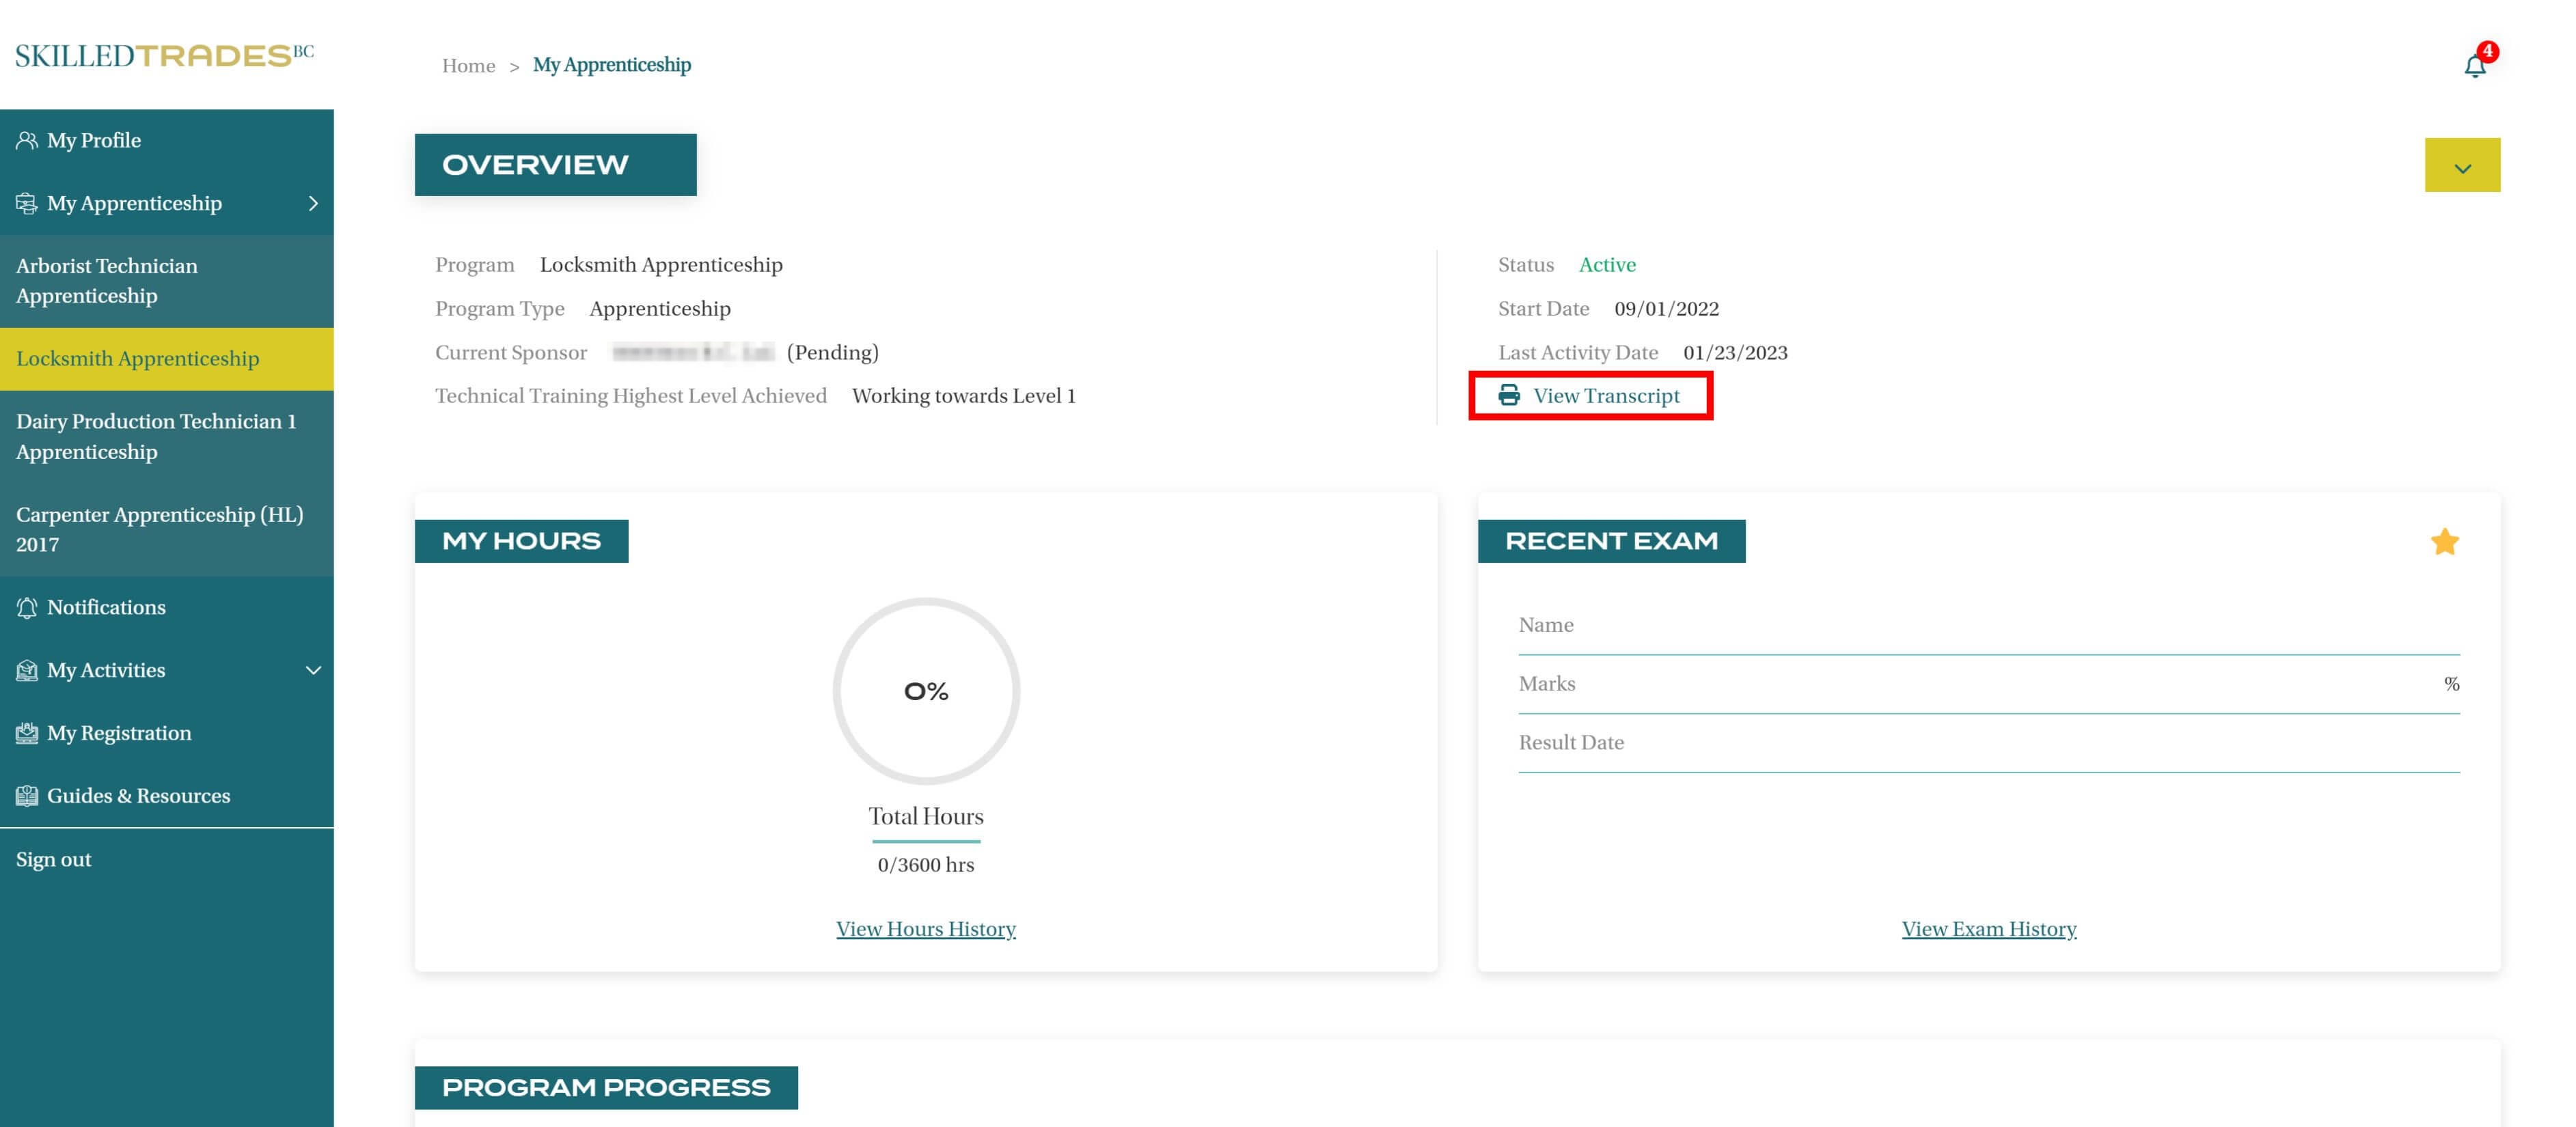This screenshot has width=2576, height=1127.
Task: Click the My Registration sidebar icon
Action: coord(27,733)
